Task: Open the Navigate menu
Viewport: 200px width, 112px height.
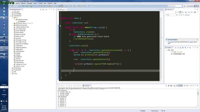Action: coord(30,3)
